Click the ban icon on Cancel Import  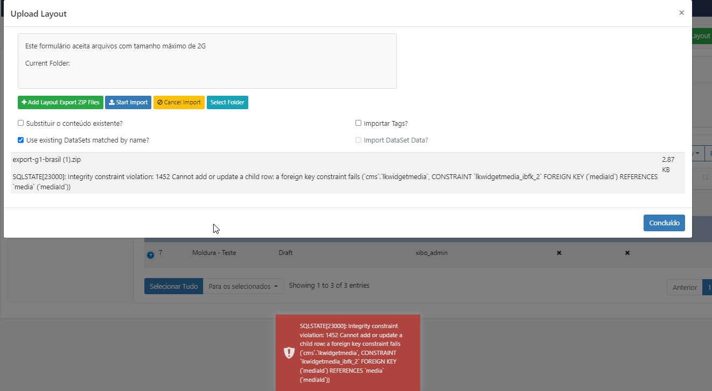[x=160, y=102]
